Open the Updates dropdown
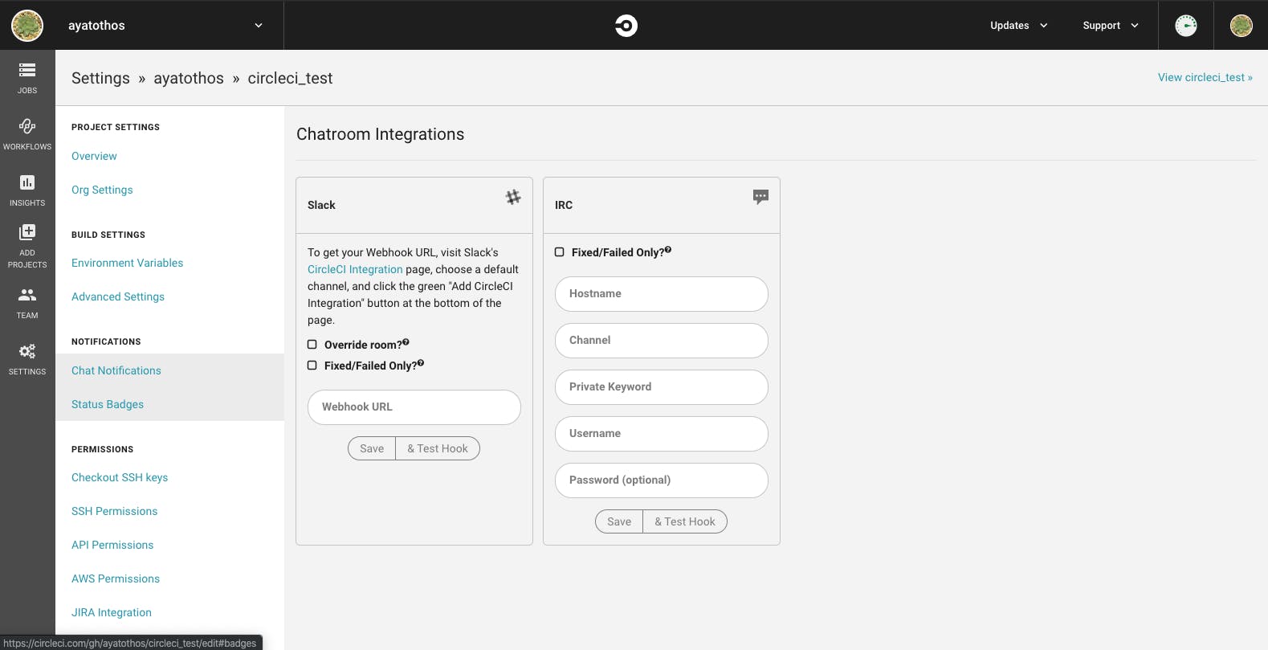1268x650 pixels. (x=1019, y=26)
